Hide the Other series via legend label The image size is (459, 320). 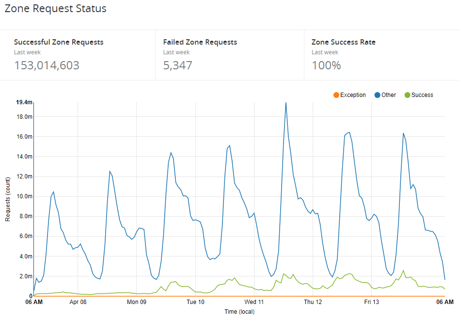[x=388, y=95]
